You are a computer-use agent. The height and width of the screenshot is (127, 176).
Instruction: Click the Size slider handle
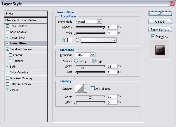tap(76, 73)
